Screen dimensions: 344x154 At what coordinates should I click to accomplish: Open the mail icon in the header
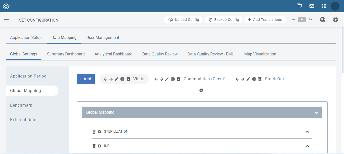312,6
